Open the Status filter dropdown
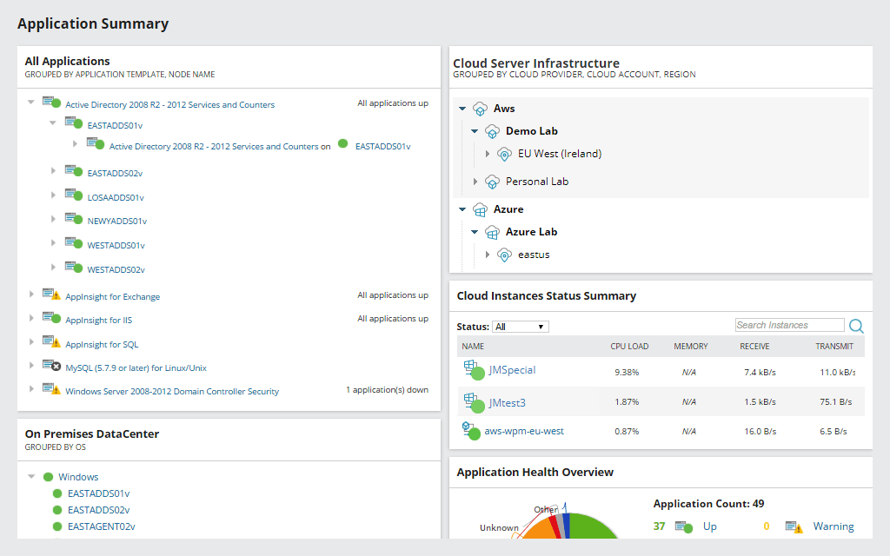Viewport: 890px width, 556px height. coord(520,326)
